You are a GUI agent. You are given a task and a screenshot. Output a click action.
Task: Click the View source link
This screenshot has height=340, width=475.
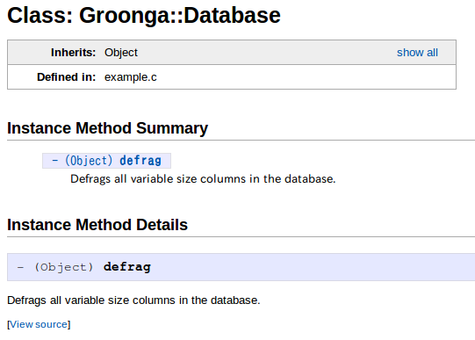tap(39, 324)
